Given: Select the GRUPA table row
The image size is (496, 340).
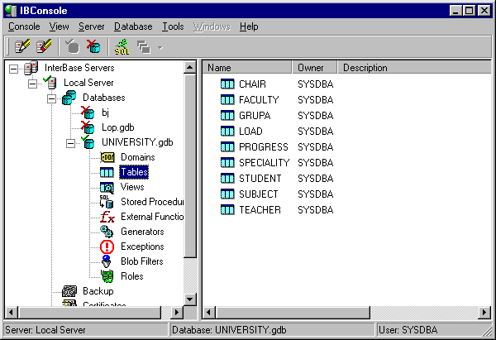Looking at the screenshot, I should click(277, 116).
